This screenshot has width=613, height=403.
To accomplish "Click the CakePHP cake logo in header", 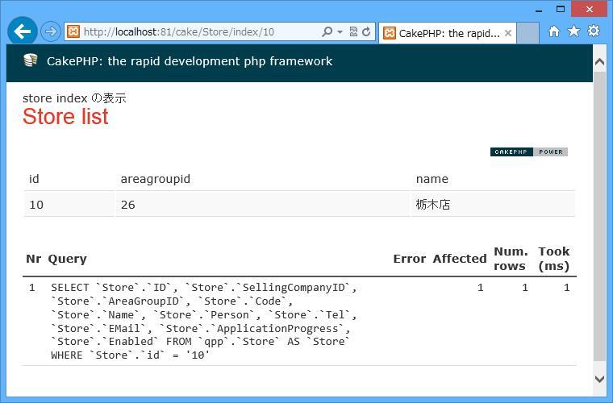I will pyautogui.click(x=31, y=61).
